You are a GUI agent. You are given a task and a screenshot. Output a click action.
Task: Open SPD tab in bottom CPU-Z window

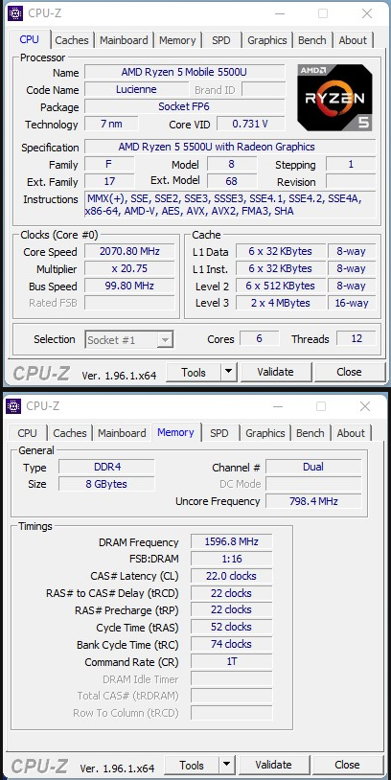(218, 433)
